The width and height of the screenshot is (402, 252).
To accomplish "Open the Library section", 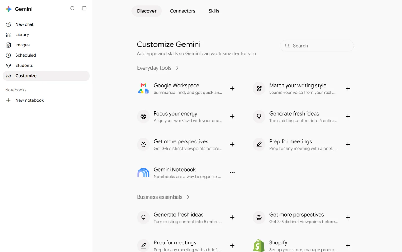I will point(46,35).
